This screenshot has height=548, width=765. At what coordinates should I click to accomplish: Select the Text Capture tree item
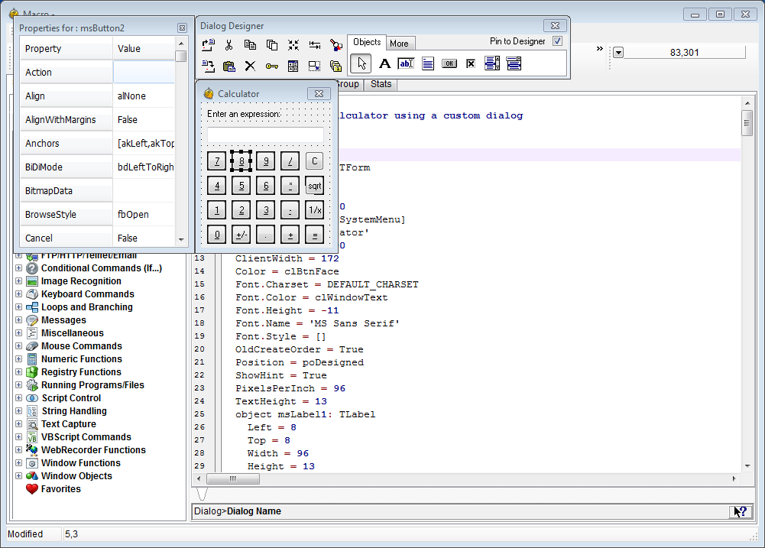69,424
